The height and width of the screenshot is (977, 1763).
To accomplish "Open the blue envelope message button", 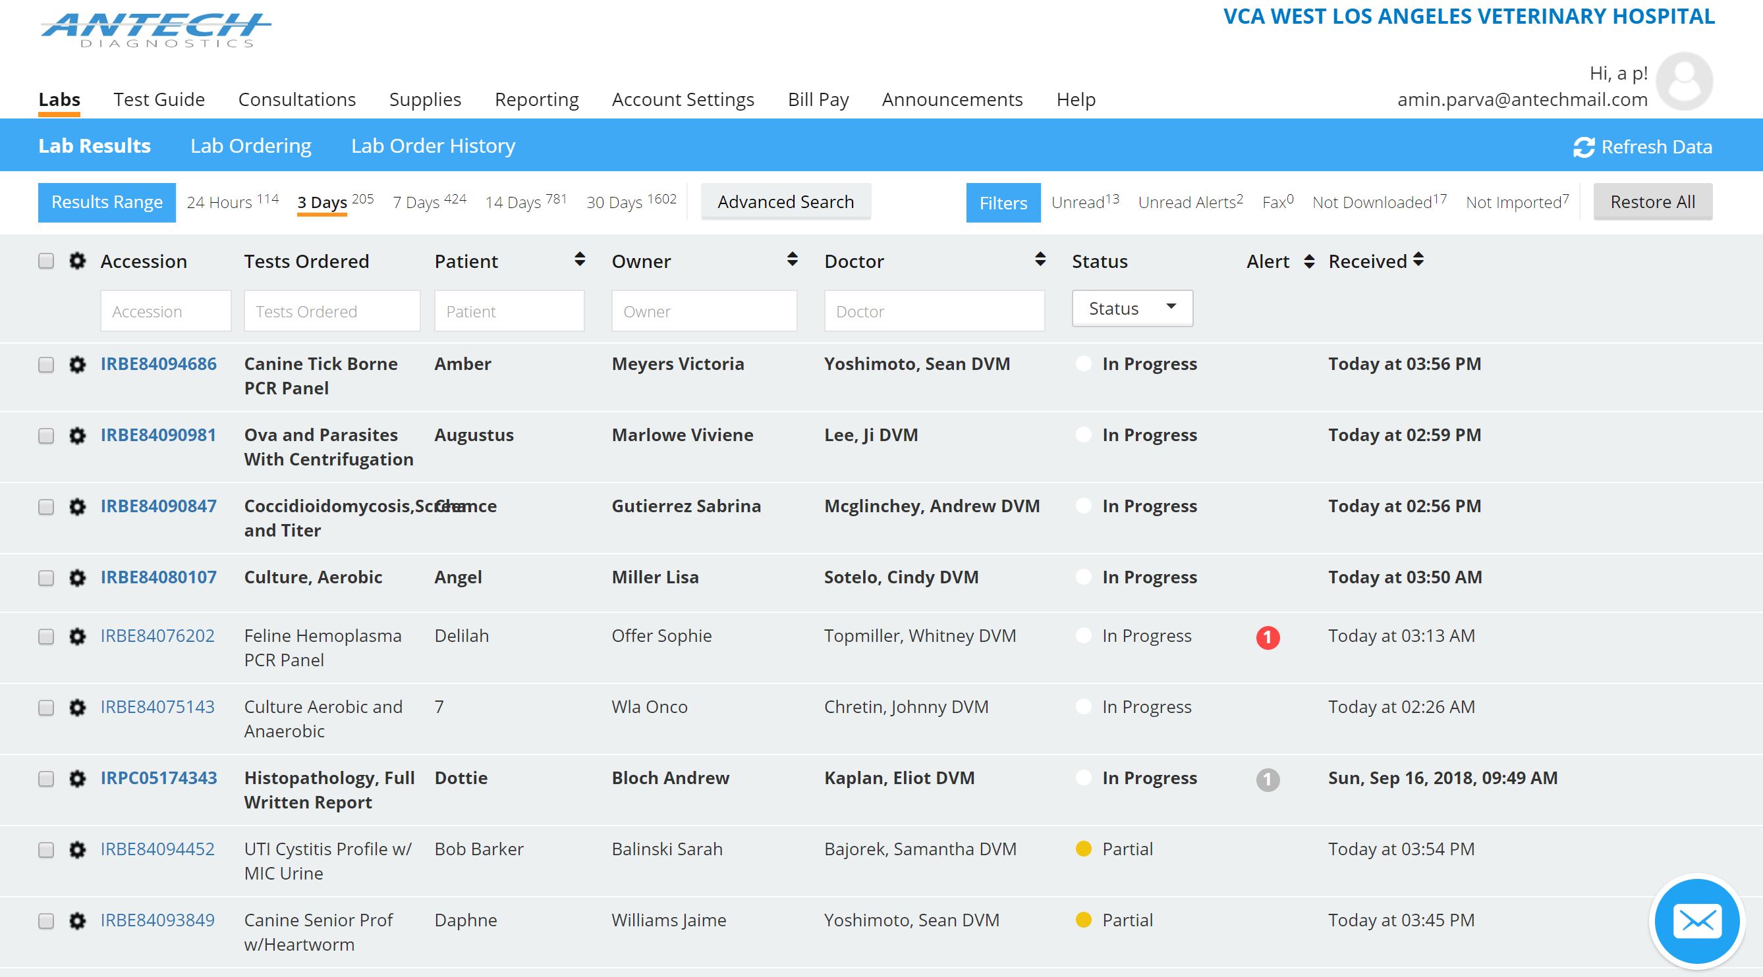I will pos(1696,922).
